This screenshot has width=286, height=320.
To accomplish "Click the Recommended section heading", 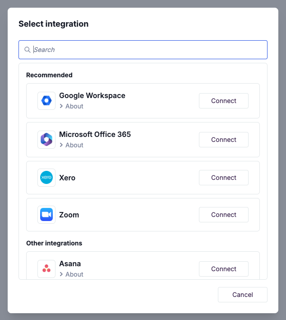I will [x=49, y=75].
